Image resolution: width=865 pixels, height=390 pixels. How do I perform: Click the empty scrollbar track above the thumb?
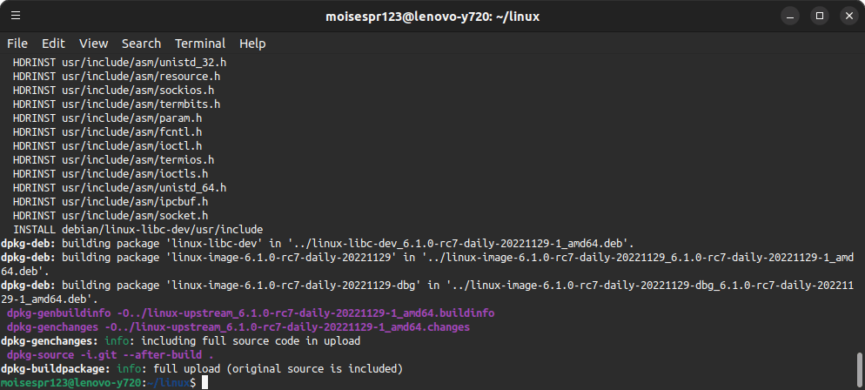(x=860, y=203)
